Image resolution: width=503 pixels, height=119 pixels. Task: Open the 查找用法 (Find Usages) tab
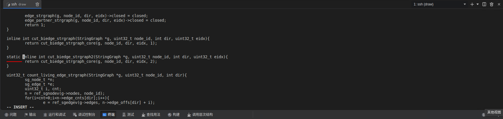(151, 114)
